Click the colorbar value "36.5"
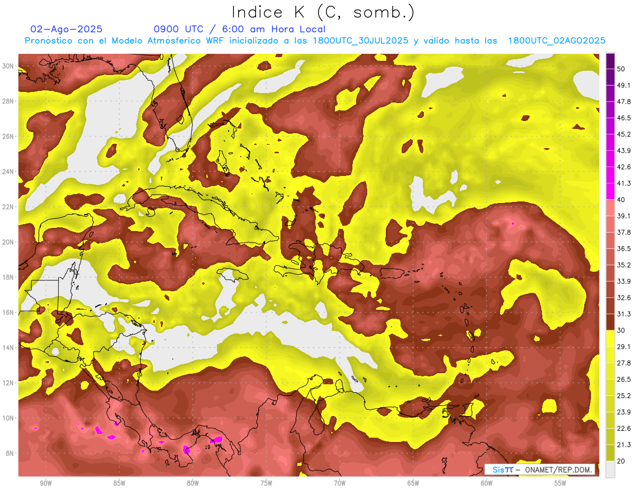The image size is (635, 490). 624,248
